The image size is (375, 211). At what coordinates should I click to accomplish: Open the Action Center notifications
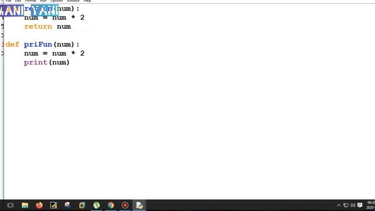pos(360,205)
